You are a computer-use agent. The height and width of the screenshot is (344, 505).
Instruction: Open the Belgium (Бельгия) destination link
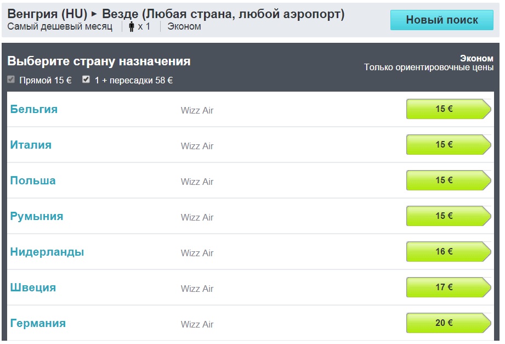34,109
